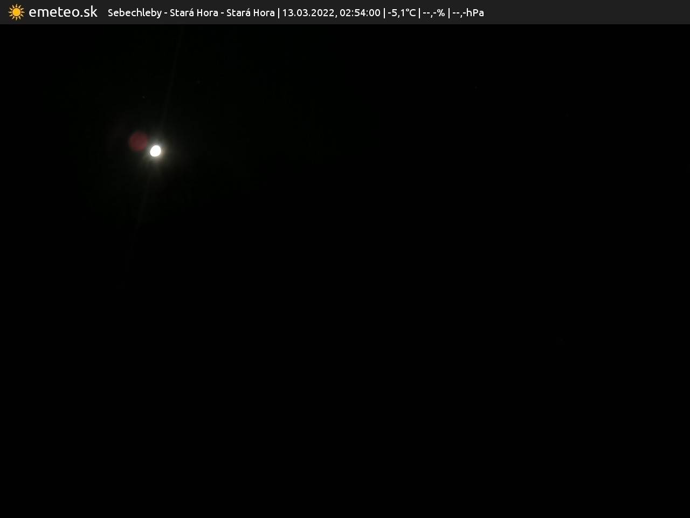Click the emeteo sun logo icon
Viewport: 690px width, 518px height.
[x=16, y=12]
